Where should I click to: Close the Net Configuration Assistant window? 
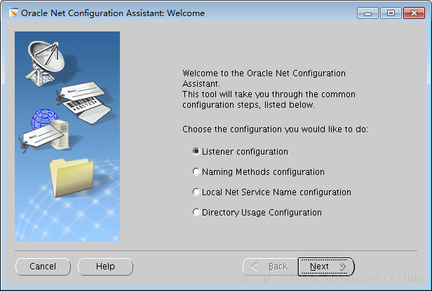[x=414, y=13]
